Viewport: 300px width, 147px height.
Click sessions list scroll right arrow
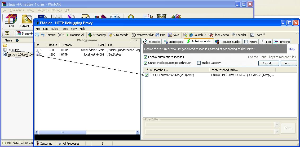tap(137, 132)
